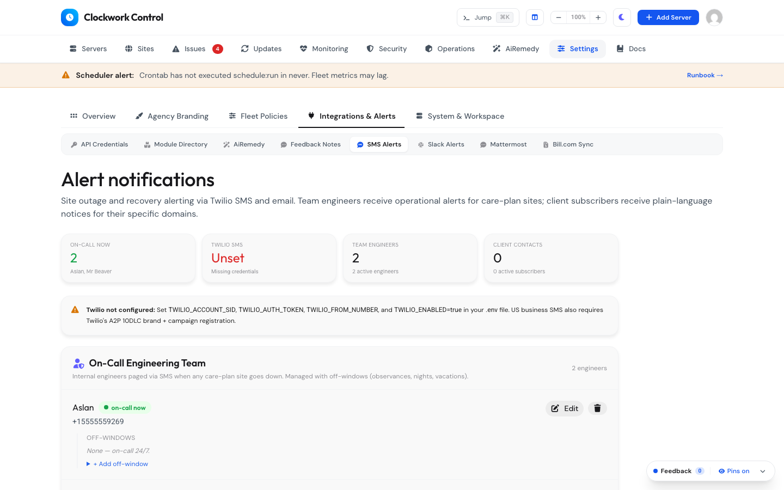The height and width of the screenshot is (490, 784).
Task: Expand the feedback widget chevron
Action: [x=763, y=471]
